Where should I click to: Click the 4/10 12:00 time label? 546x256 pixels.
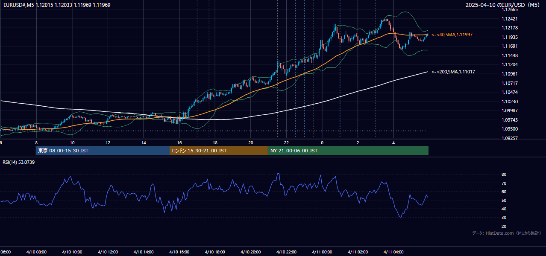coord(108,252)
